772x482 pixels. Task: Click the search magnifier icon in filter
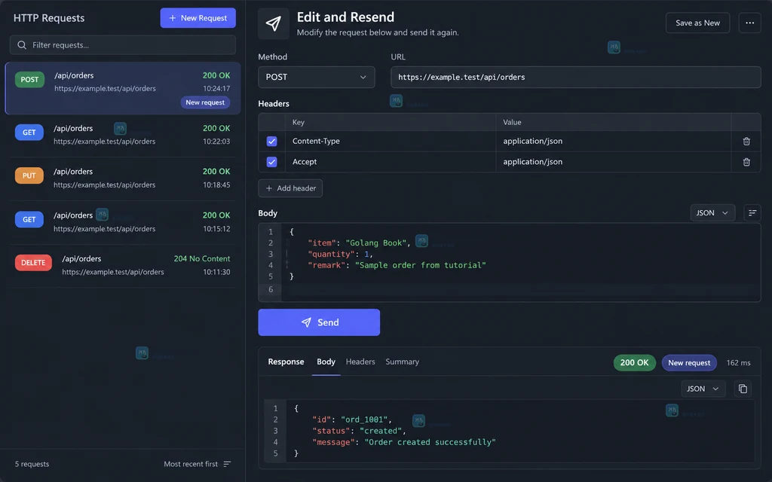(22, 45)
